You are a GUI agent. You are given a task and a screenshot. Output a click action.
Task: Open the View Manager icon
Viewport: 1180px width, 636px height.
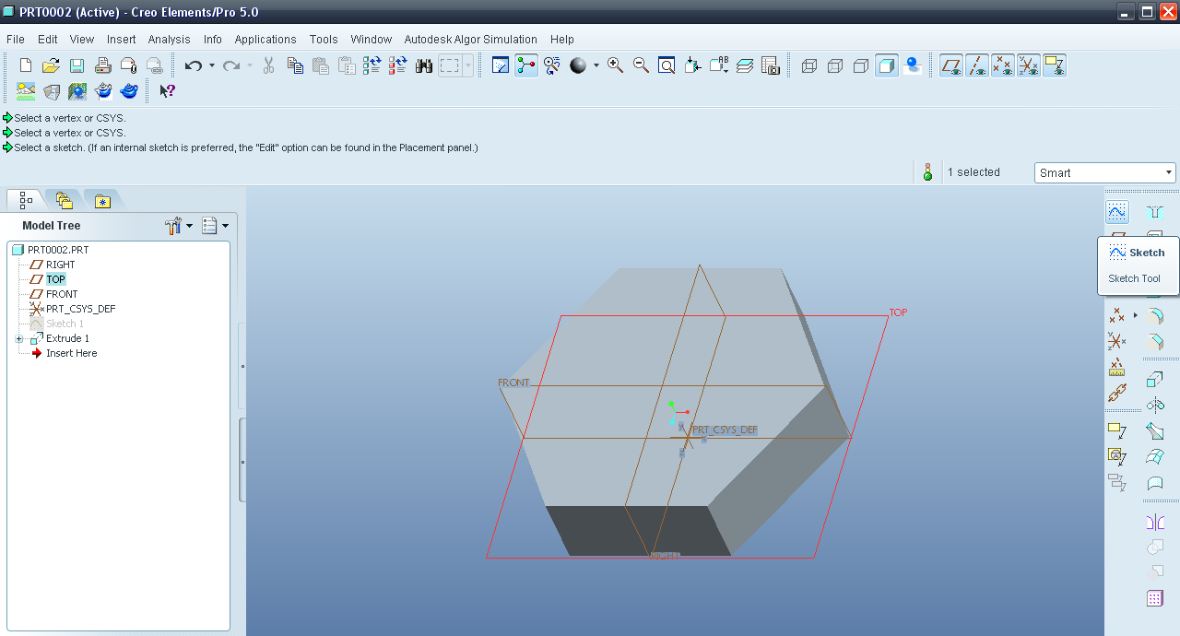[x=771, y=65]
